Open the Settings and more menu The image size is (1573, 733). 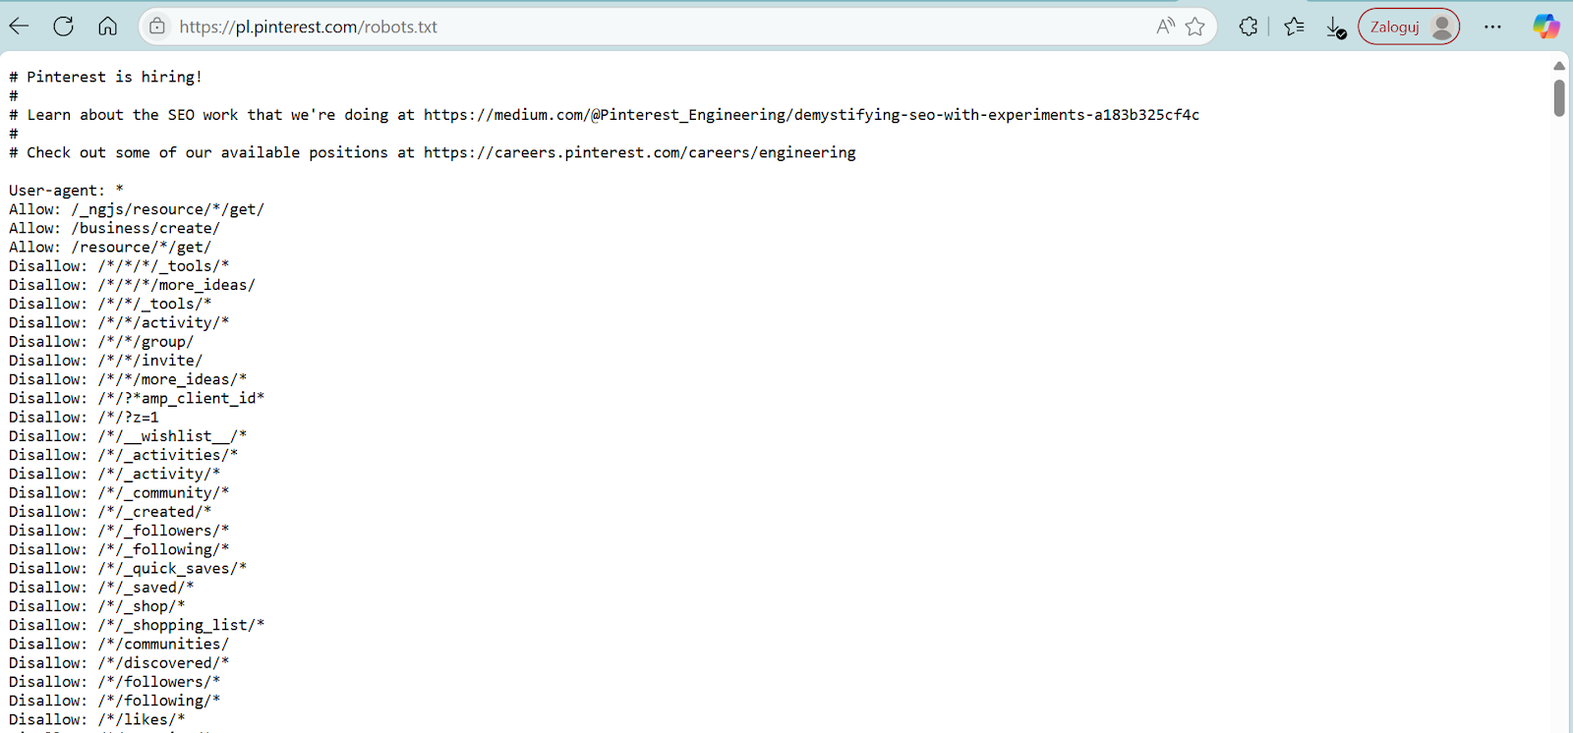(x=1492, y=27)
